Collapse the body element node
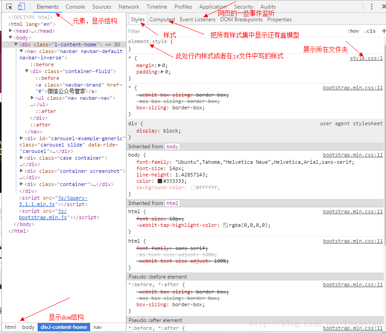Screen dimensions: 386x333 10,38
